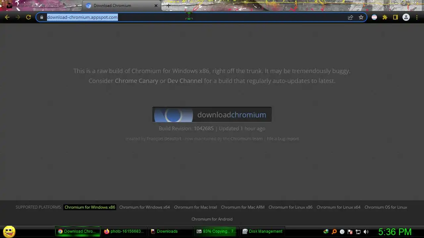Click the orange magnifier tray icon

pyautogui.click(x=334, y=232)
